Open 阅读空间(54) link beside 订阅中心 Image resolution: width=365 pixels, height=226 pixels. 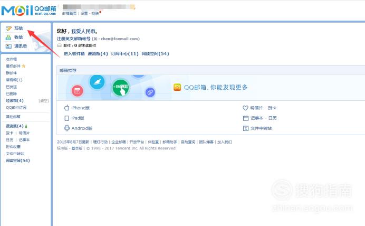pos(155,54)
